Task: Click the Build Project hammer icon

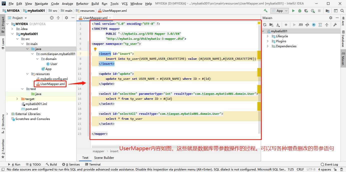Action: tap(265, 11)
